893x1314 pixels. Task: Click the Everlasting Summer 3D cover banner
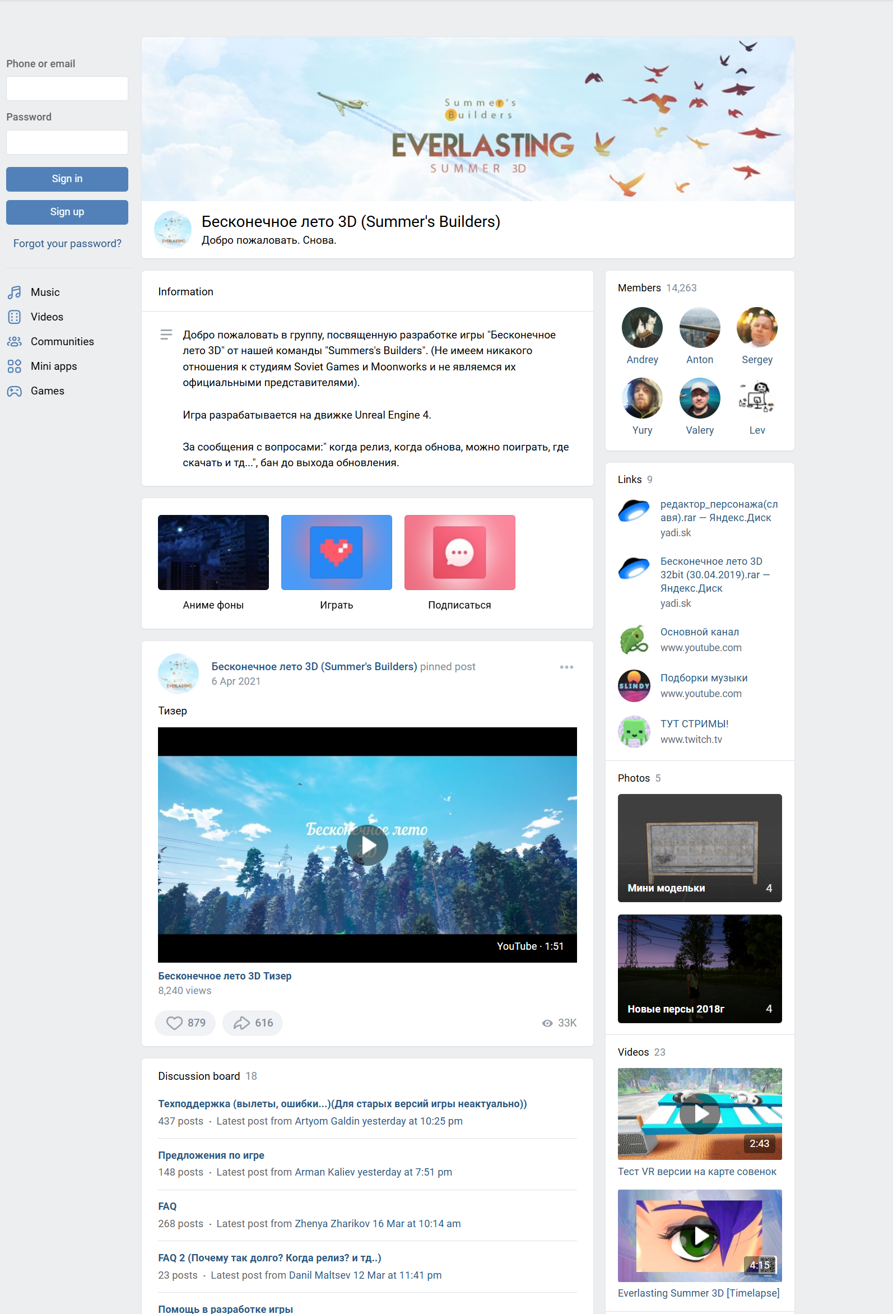(468, 119)
